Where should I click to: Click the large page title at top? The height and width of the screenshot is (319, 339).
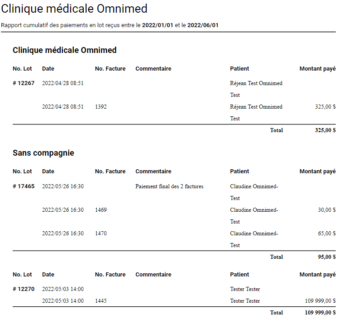pyautogui.click(x=74, y=9)
